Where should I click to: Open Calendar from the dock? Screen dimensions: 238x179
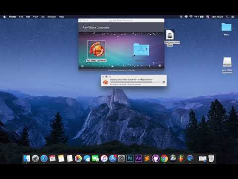coord(53,159)
